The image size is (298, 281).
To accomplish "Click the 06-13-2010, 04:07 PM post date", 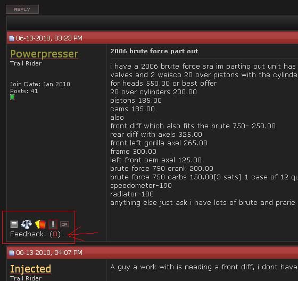I will coord(49,253).
